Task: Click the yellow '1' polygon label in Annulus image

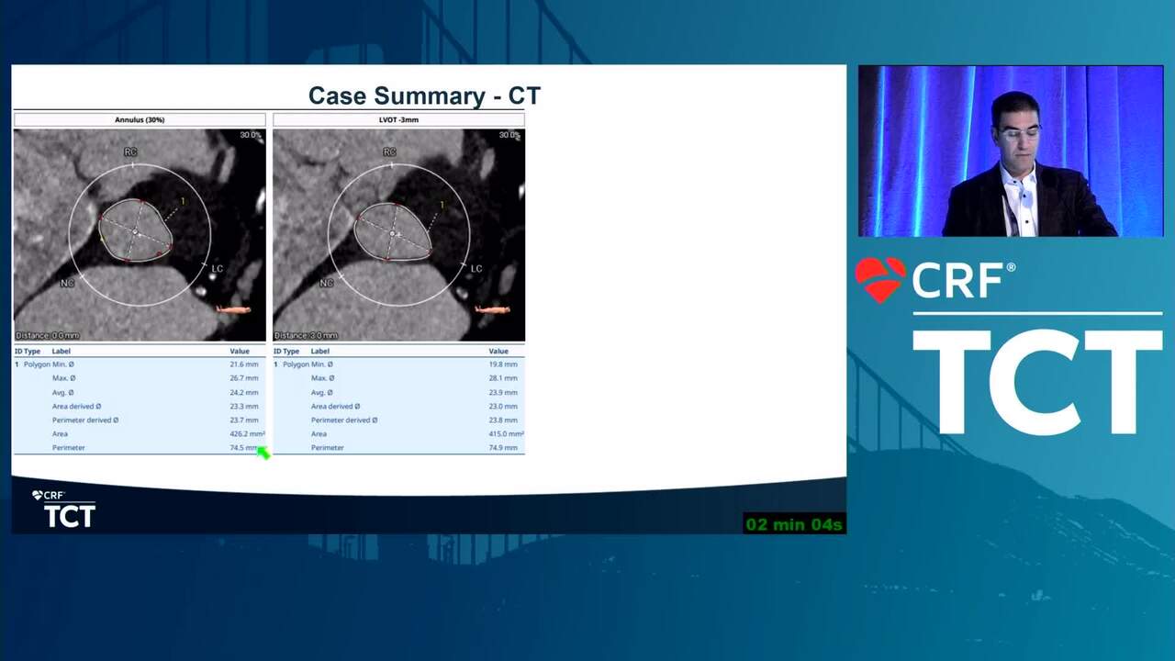Action: [x=183, y=202]
